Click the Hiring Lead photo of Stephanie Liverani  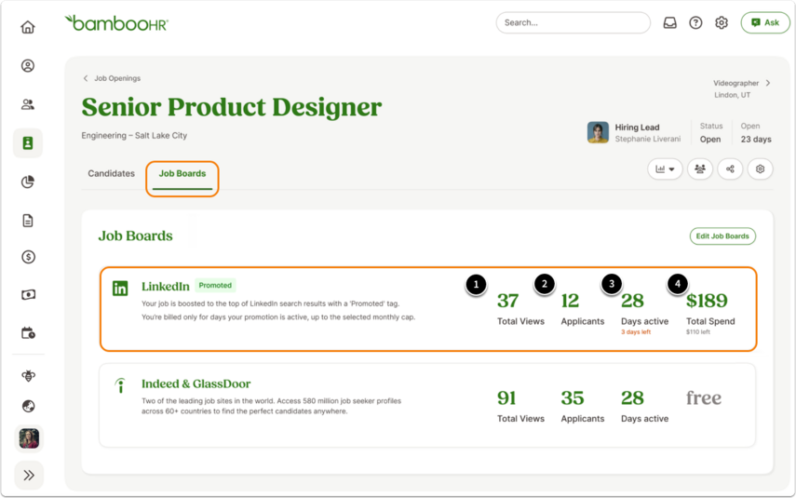[x=598, y=132]
